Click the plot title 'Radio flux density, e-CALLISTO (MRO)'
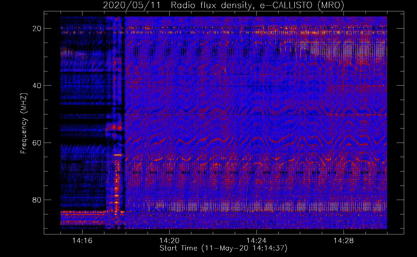Screen dimensions: 417x257 (257, 5)
